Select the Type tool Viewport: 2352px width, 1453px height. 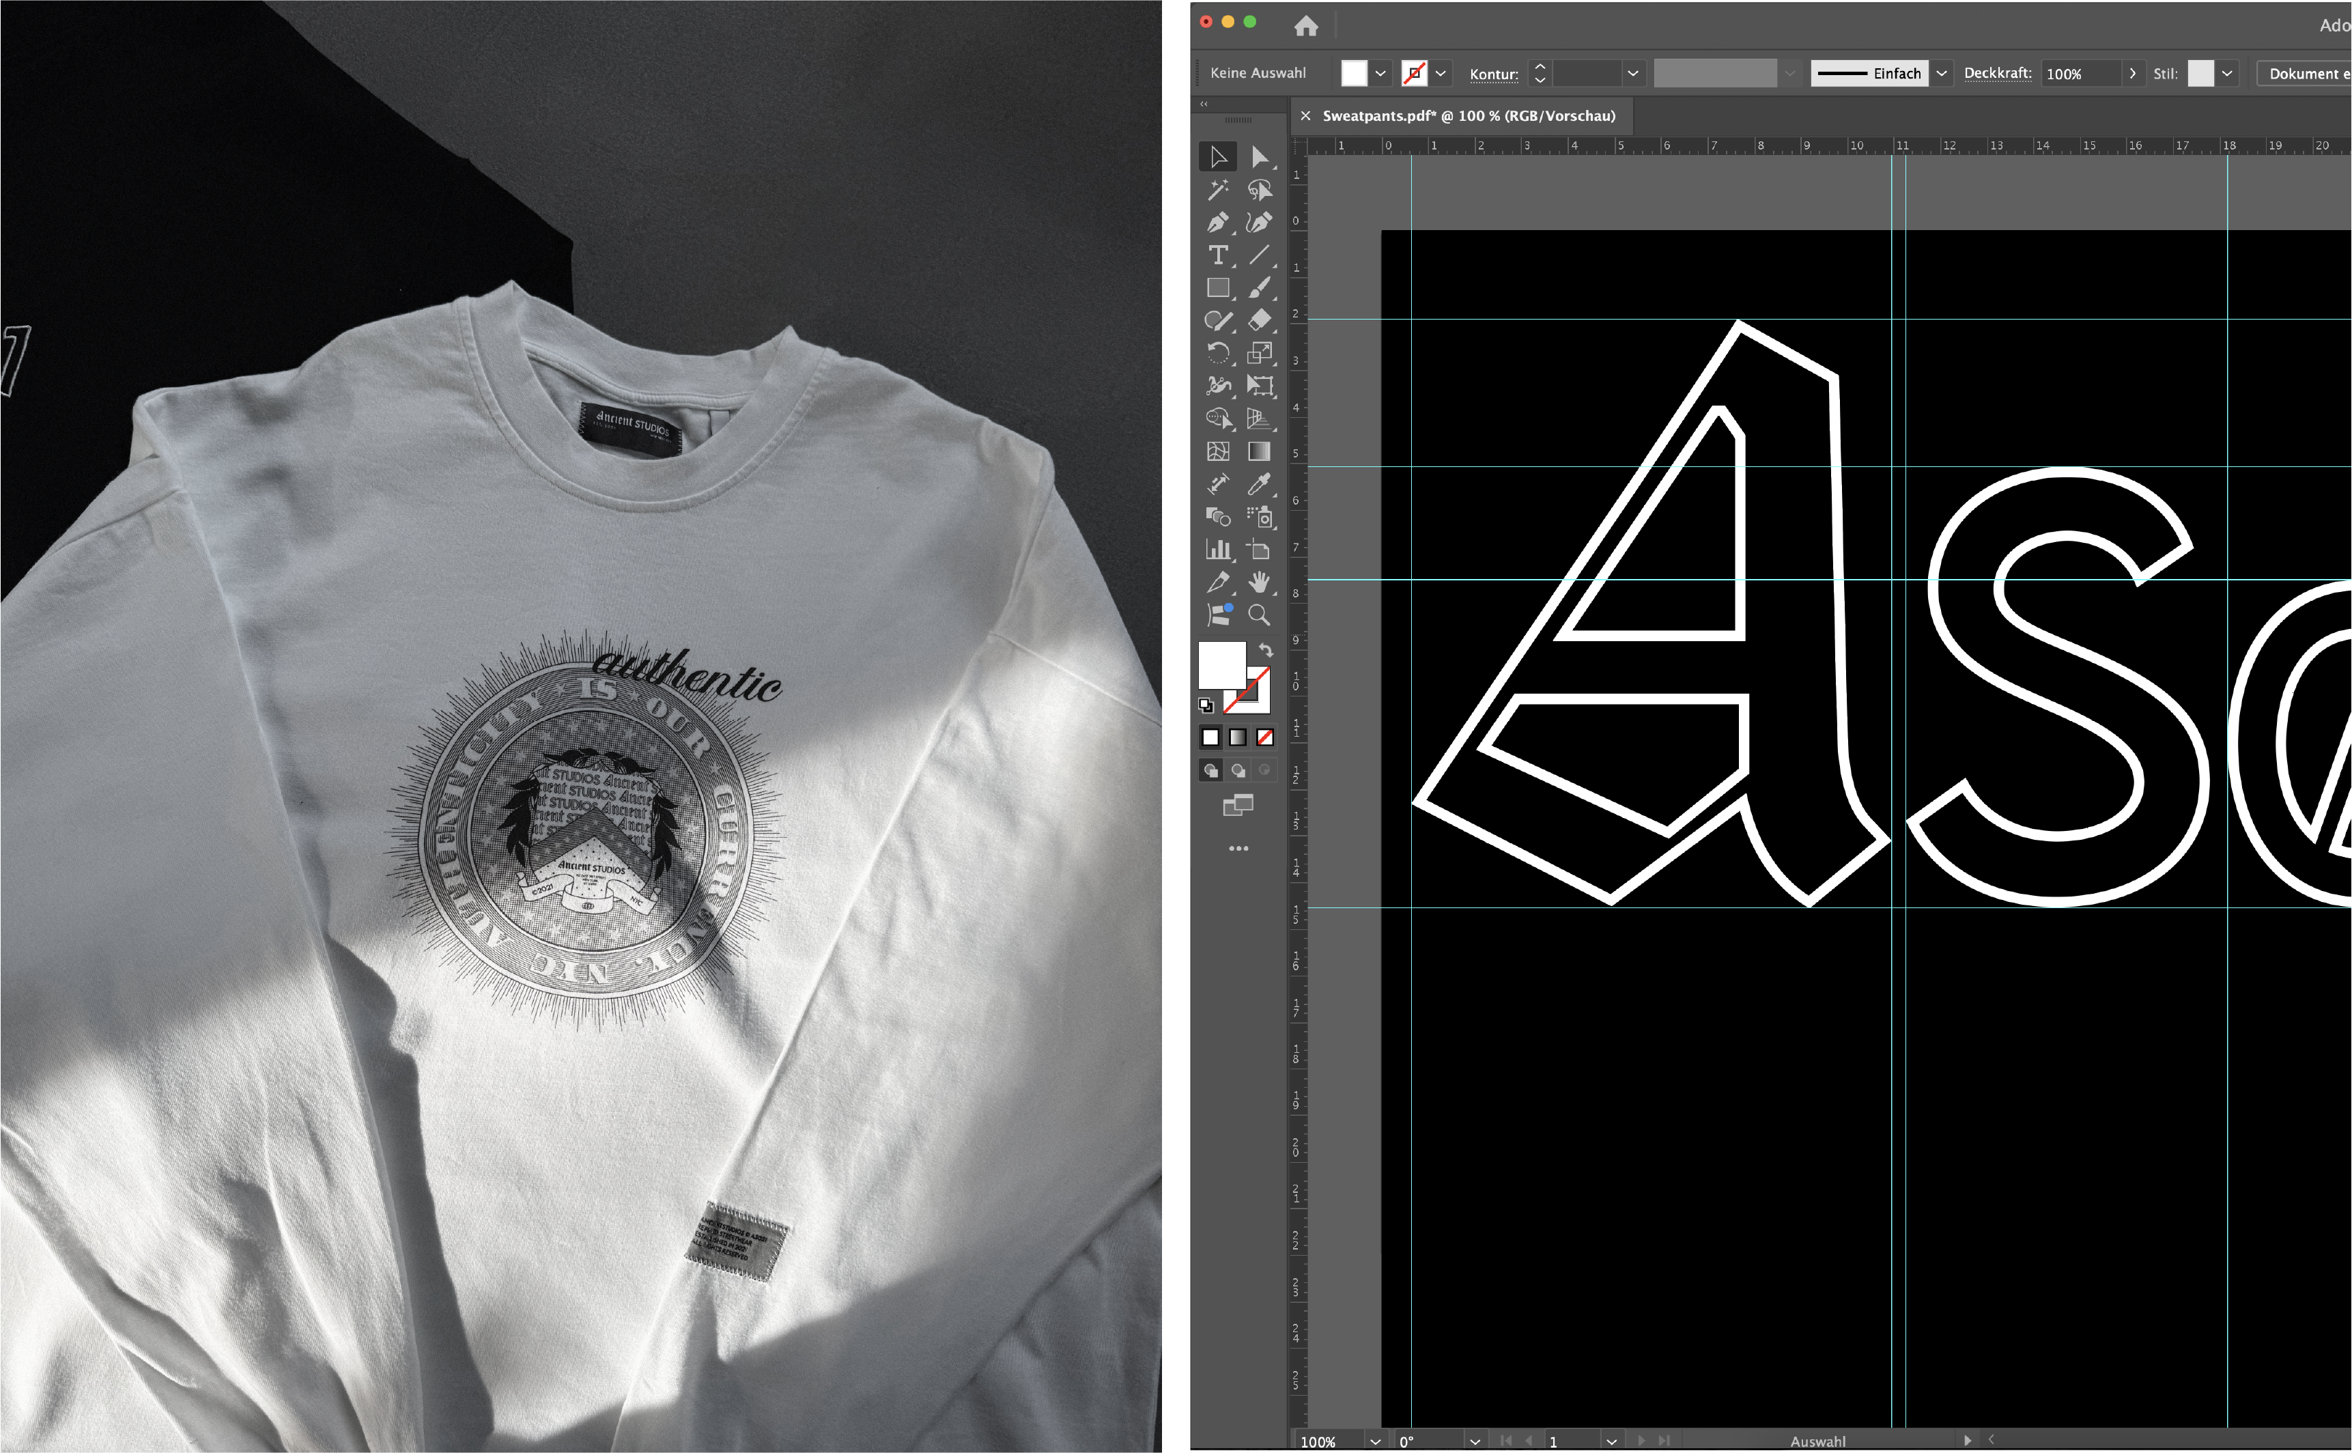coord(1217,255)
